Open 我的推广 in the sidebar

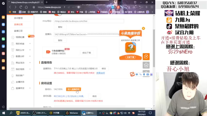20,76
